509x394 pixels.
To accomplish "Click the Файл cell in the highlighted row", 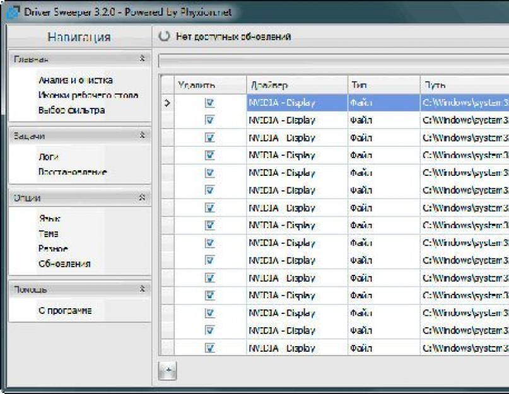I will coord(383,103).
